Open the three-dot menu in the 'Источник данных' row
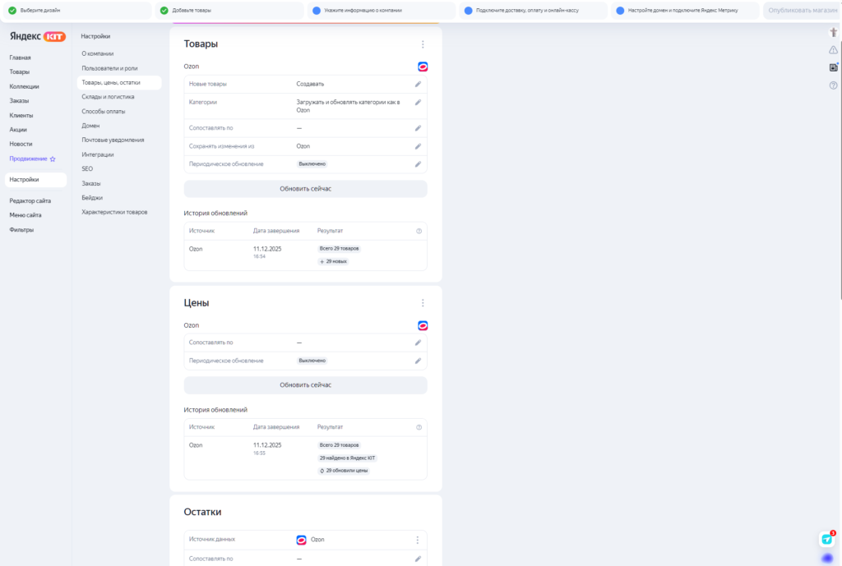This screenshot has height=566, width=842. click(417, 541)
